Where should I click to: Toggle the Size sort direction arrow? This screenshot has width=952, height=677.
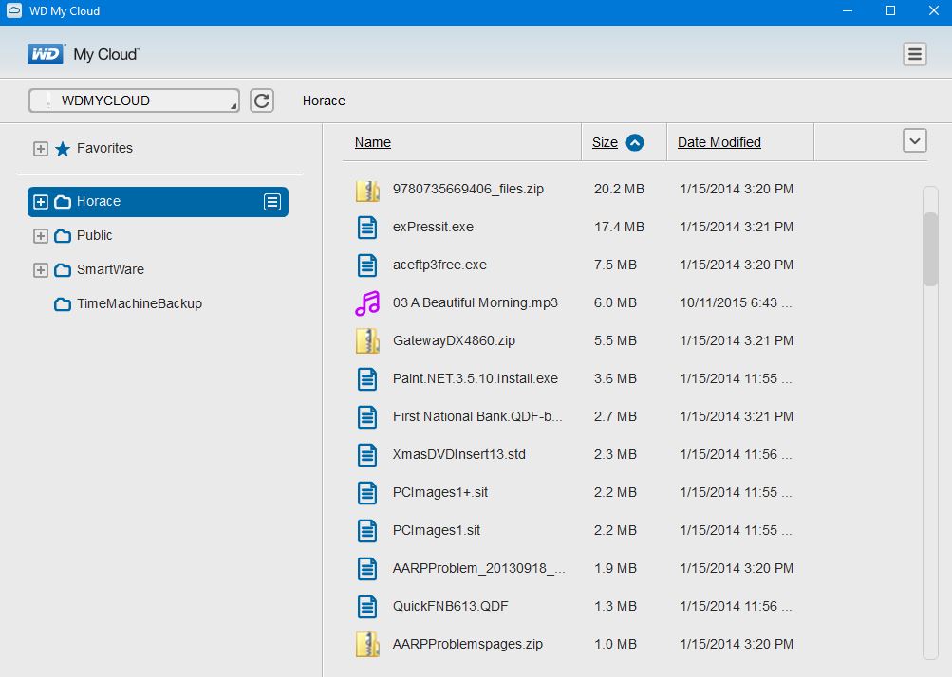pyautogui.click(x=634, y=142)
